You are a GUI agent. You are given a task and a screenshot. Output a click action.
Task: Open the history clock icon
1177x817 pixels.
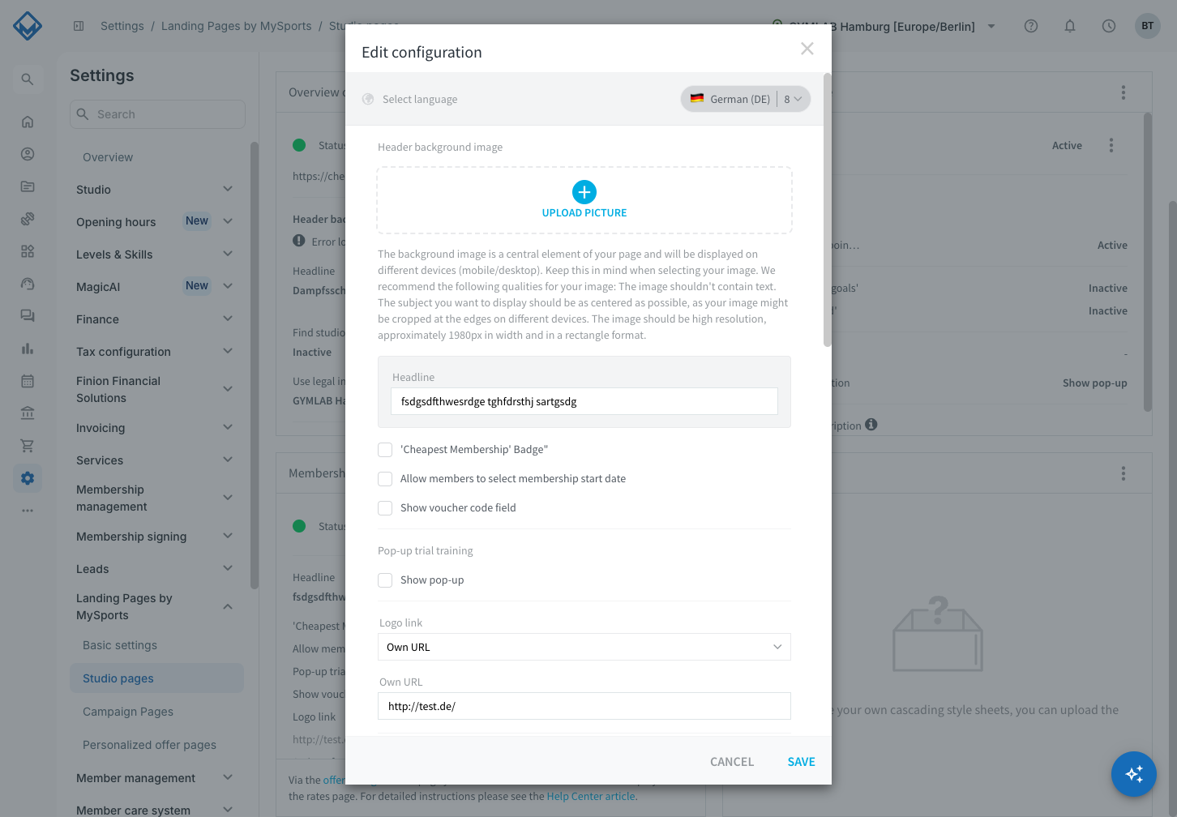pos(1109,26)
